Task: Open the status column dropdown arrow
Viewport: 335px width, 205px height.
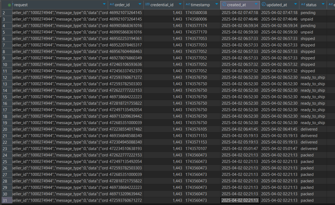Action: pyautogui.click(x=323, y=5)
